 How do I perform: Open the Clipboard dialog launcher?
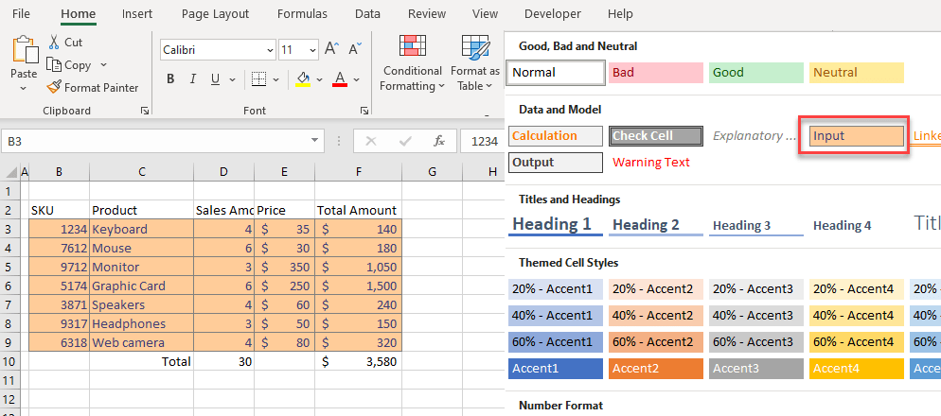pos(144,111)
